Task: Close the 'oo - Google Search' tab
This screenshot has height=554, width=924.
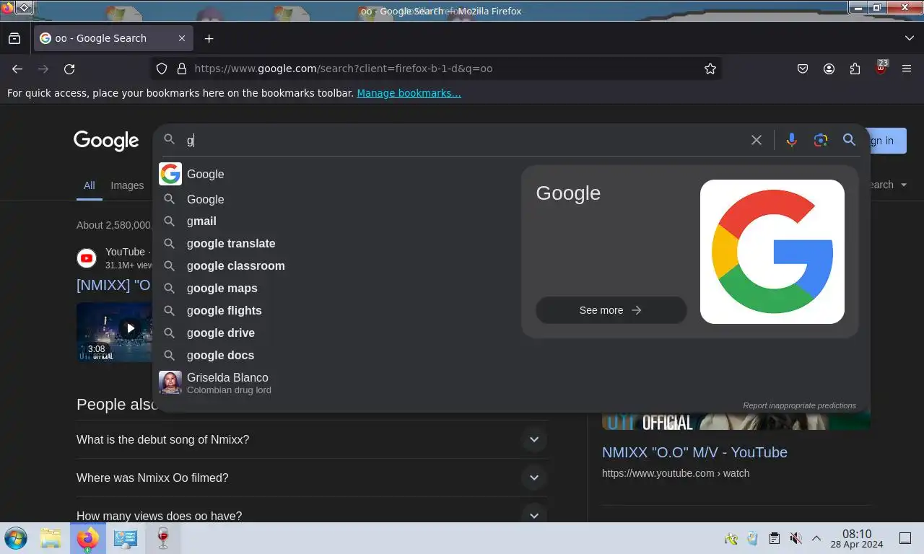Action: 182,38
